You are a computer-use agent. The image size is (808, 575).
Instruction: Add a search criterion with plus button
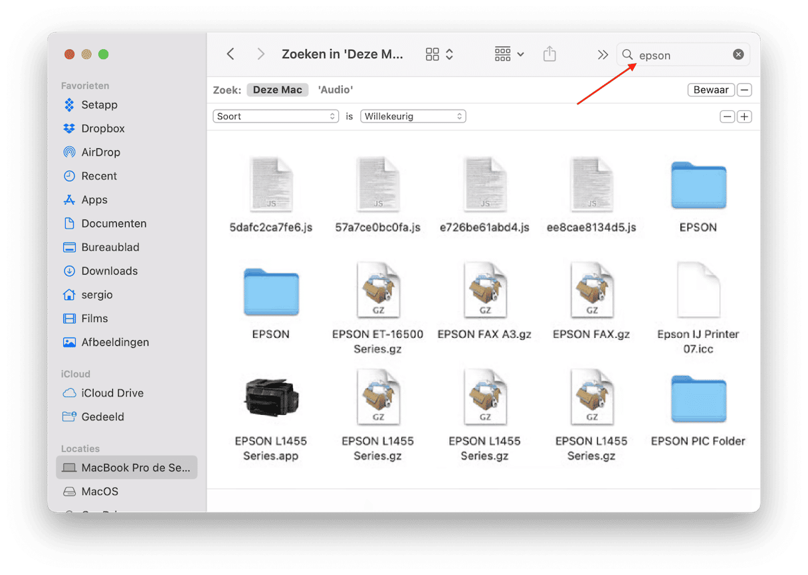pos(745,117)
